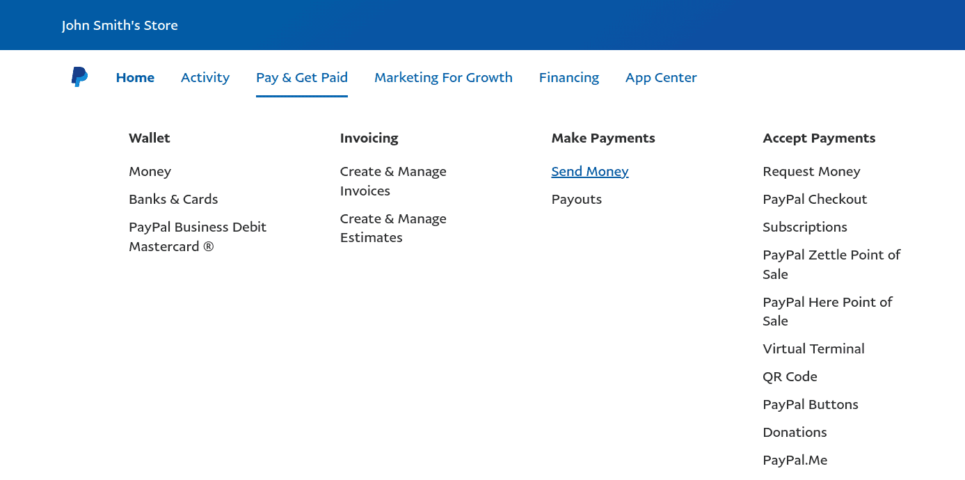This screenshot has height=480, width=965.
Task: Click the Send Money link
Action: (x=590, y=172)
